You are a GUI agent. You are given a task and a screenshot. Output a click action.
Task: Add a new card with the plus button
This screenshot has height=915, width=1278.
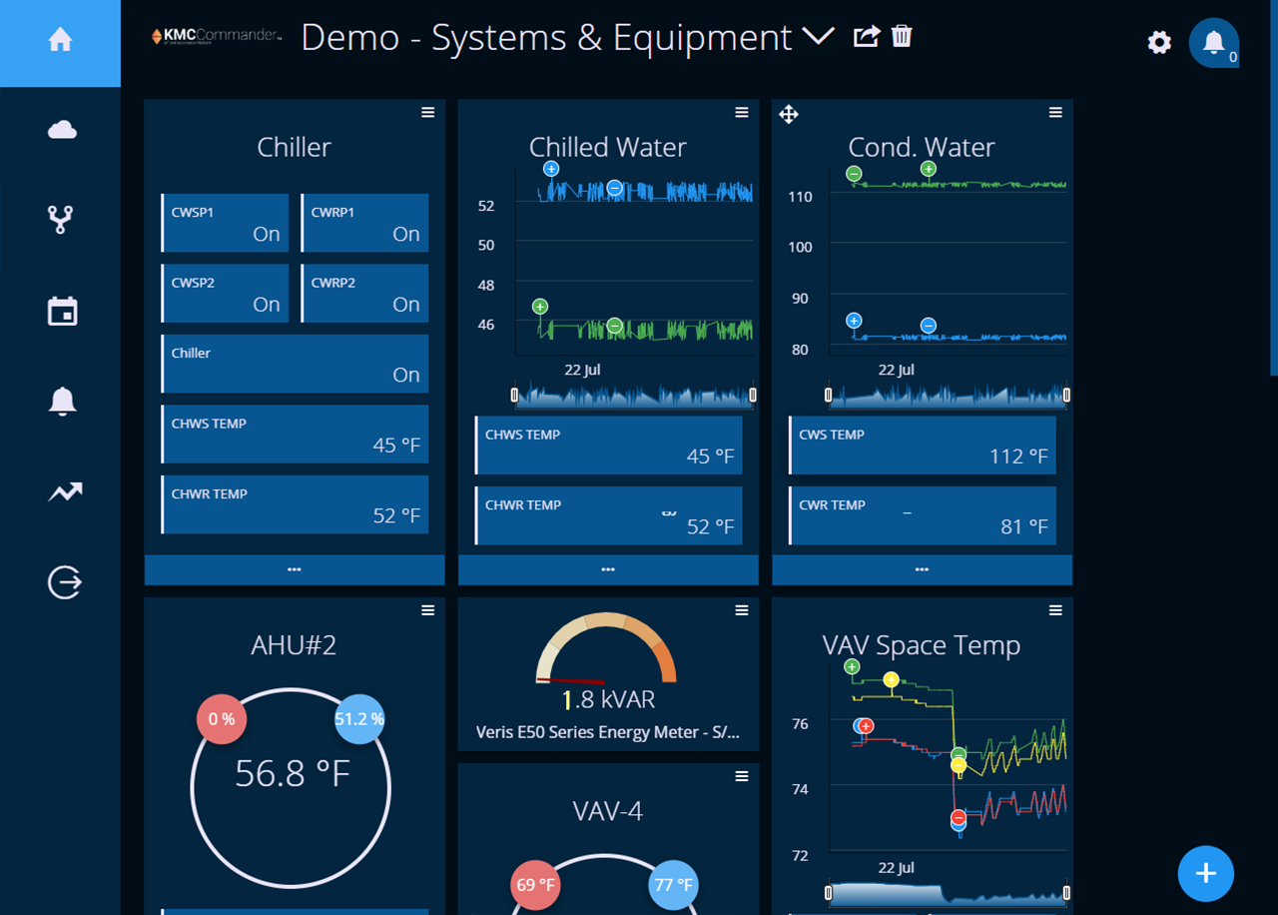(1206, 873)
